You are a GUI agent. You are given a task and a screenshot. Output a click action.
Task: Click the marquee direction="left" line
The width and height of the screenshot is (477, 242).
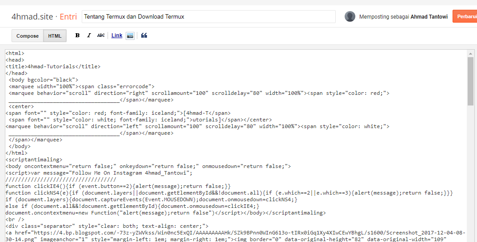point(198,126)
